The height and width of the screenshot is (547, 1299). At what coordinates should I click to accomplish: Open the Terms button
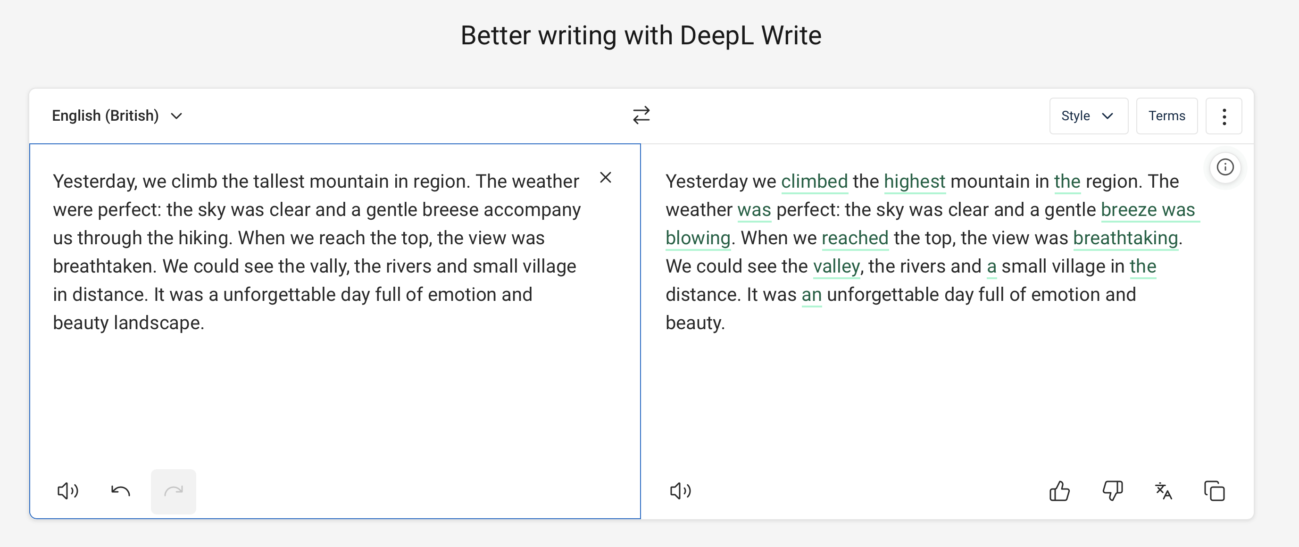[1166, 116]
